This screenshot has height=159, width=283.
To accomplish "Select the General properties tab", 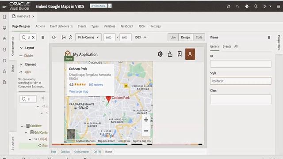I will click(x=214, y=46).
